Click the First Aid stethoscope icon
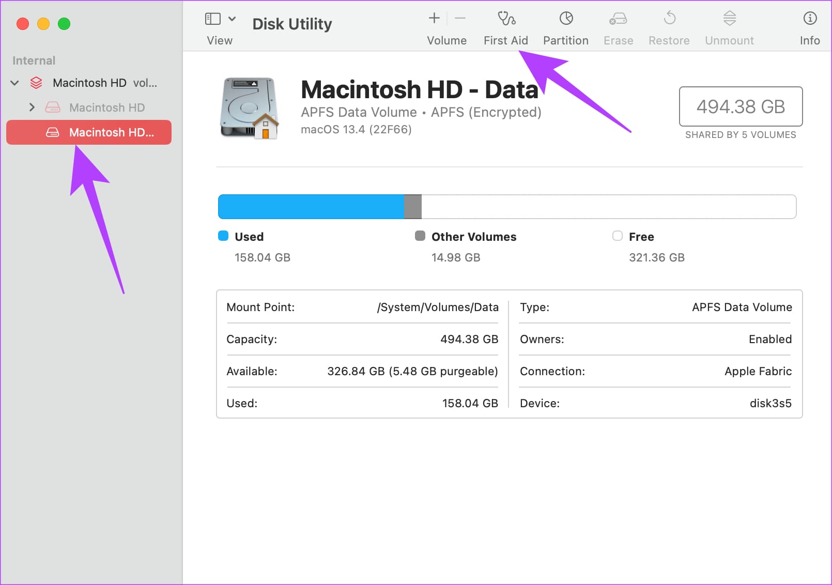This screenshot has height=585, width=832. point(506,19)
